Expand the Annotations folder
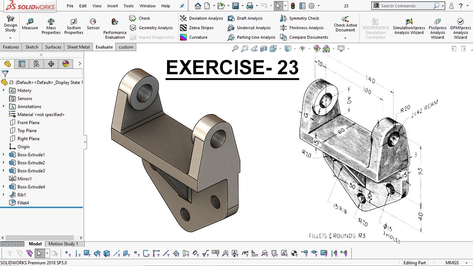The image size is (473, 266). [x=4, y=106]
